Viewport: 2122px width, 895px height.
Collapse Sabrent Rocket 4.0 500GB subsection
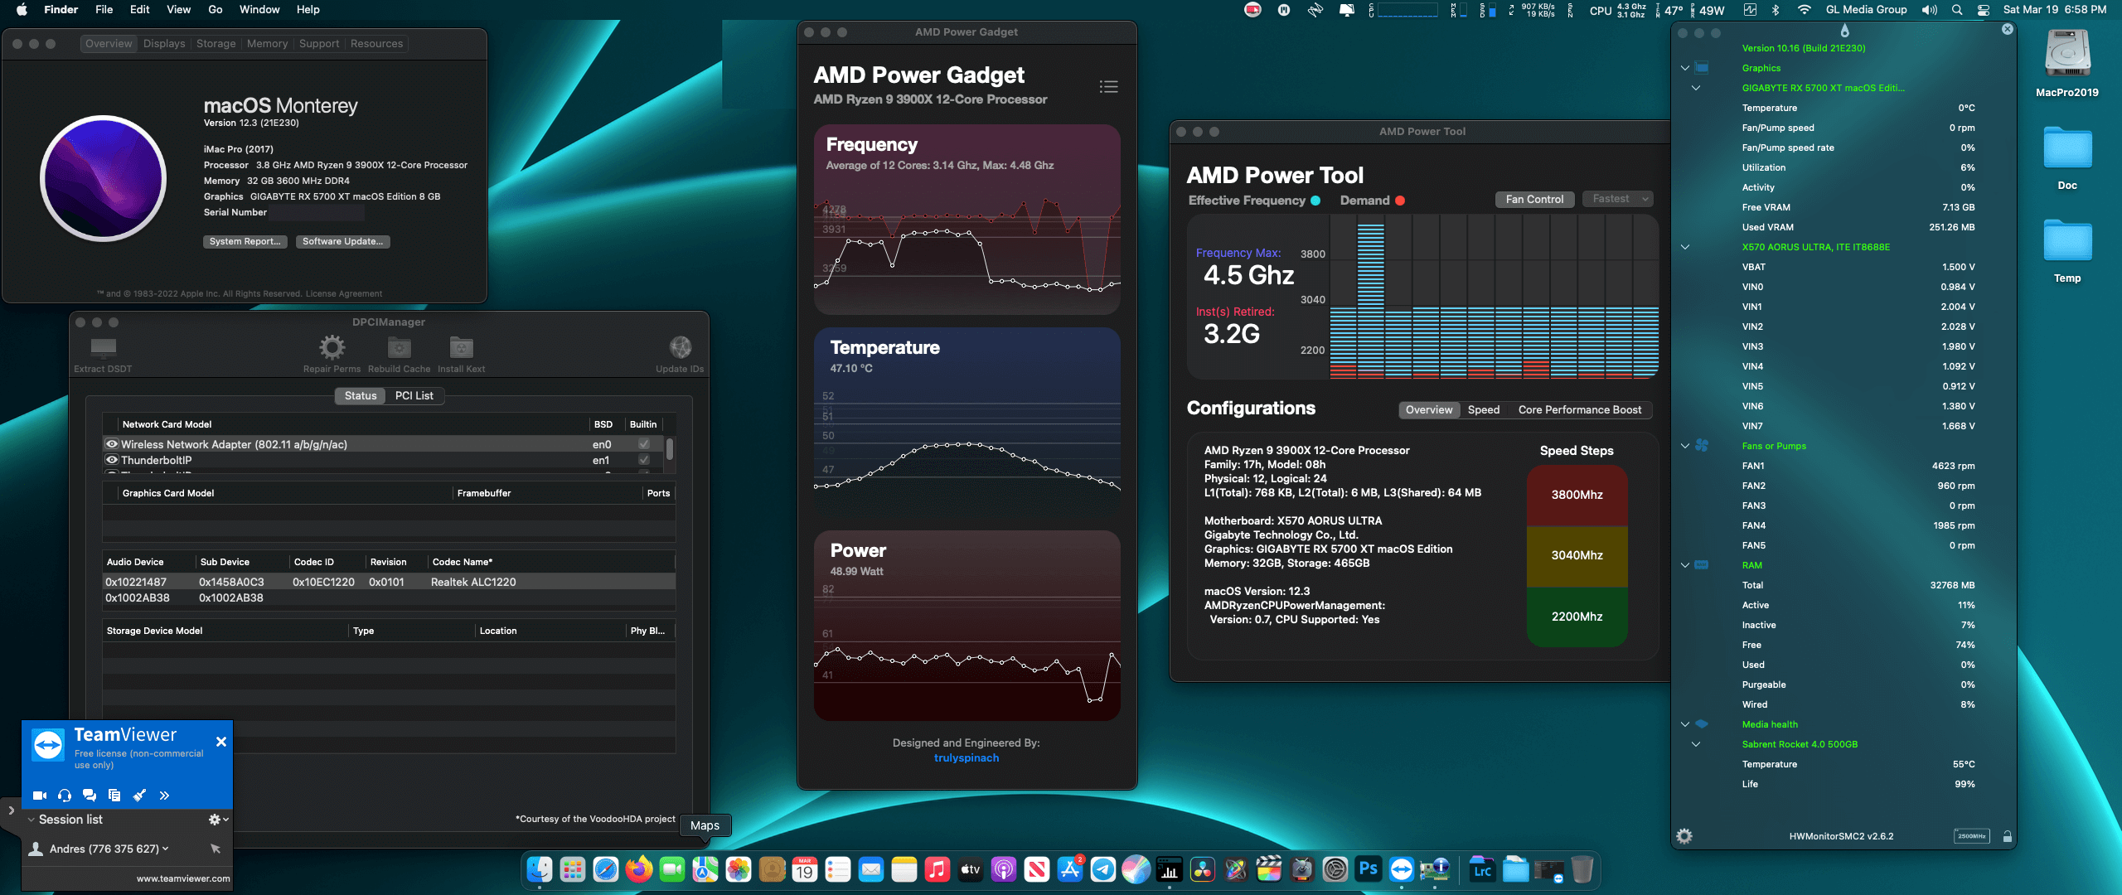pyautogui.click(x=1696, y=744)
